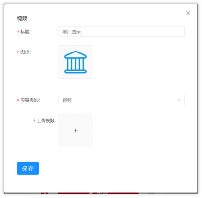Open the 内容类别 dropdown showing 视频
The height and width of the screenshot is (198, 202).
click(122, 100)
